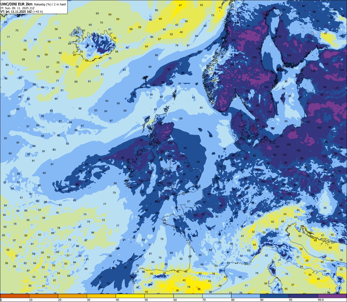Click the UWC/DINI EUR 2km title text
Viewport: 347px width, 302px height.
17,4
